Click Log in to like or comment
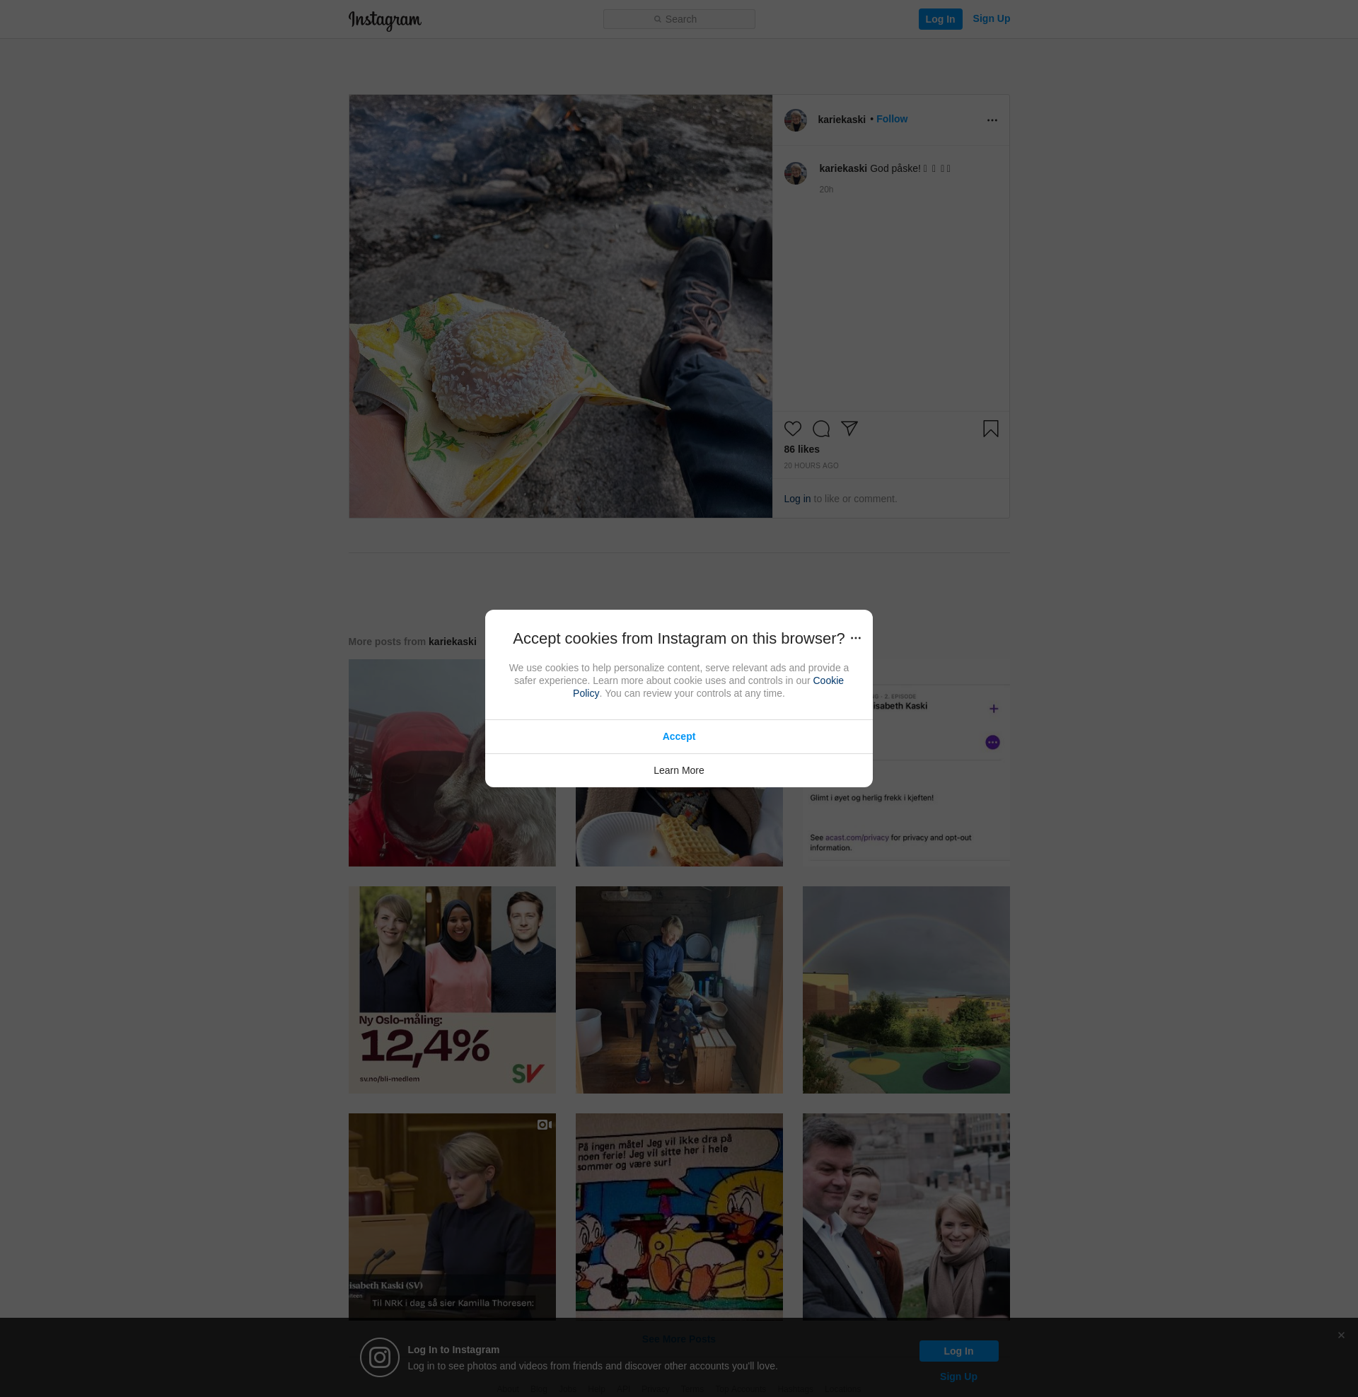 [796, 499]
